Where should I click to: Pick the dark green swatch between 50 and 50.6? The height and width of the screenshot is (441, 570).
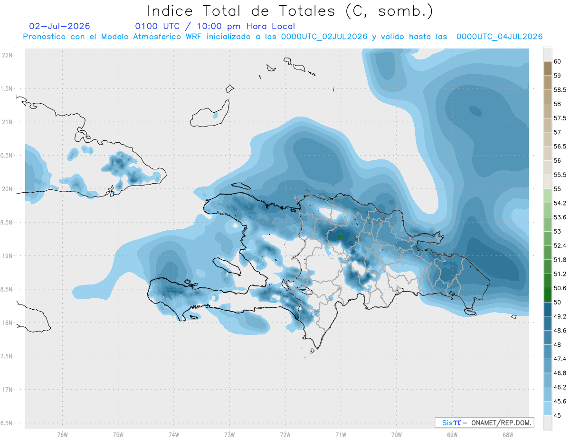coord(548,295)
